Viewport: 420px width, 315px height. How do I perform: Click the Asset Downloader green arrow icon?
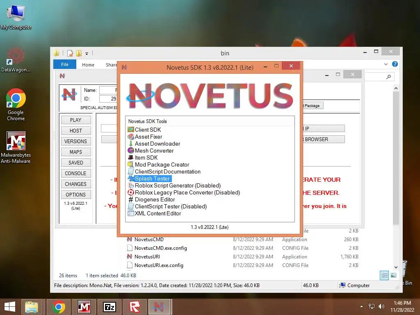(x=131, y=144)
